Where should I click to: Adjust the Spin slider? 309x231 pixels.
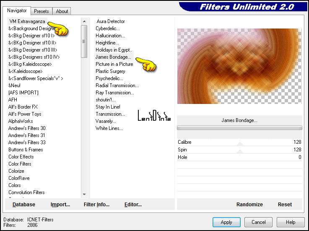[240, 150]
